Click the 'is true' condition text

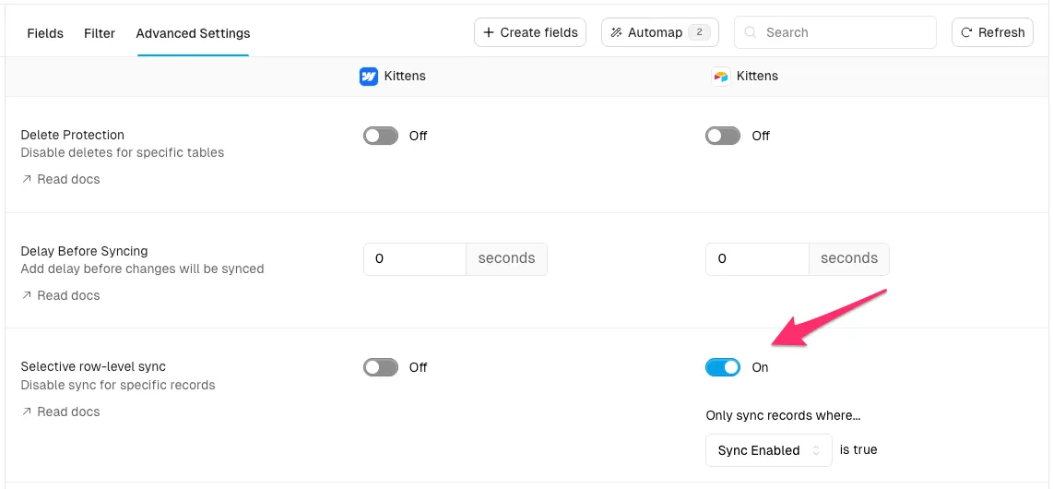point(858,449)
